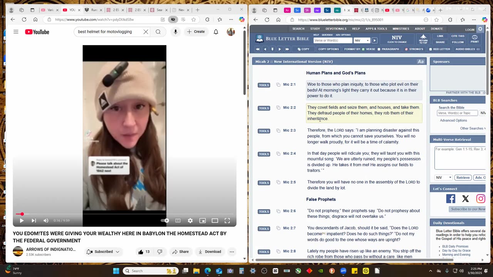Open Blue Letter Bible settings gear

click(480, 29)
